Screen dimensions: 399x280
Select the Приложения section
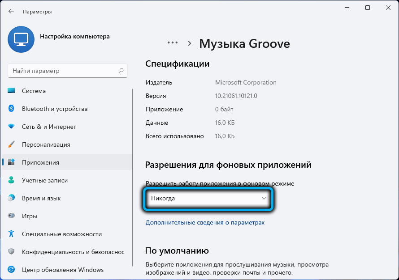(x=67, y=162)
